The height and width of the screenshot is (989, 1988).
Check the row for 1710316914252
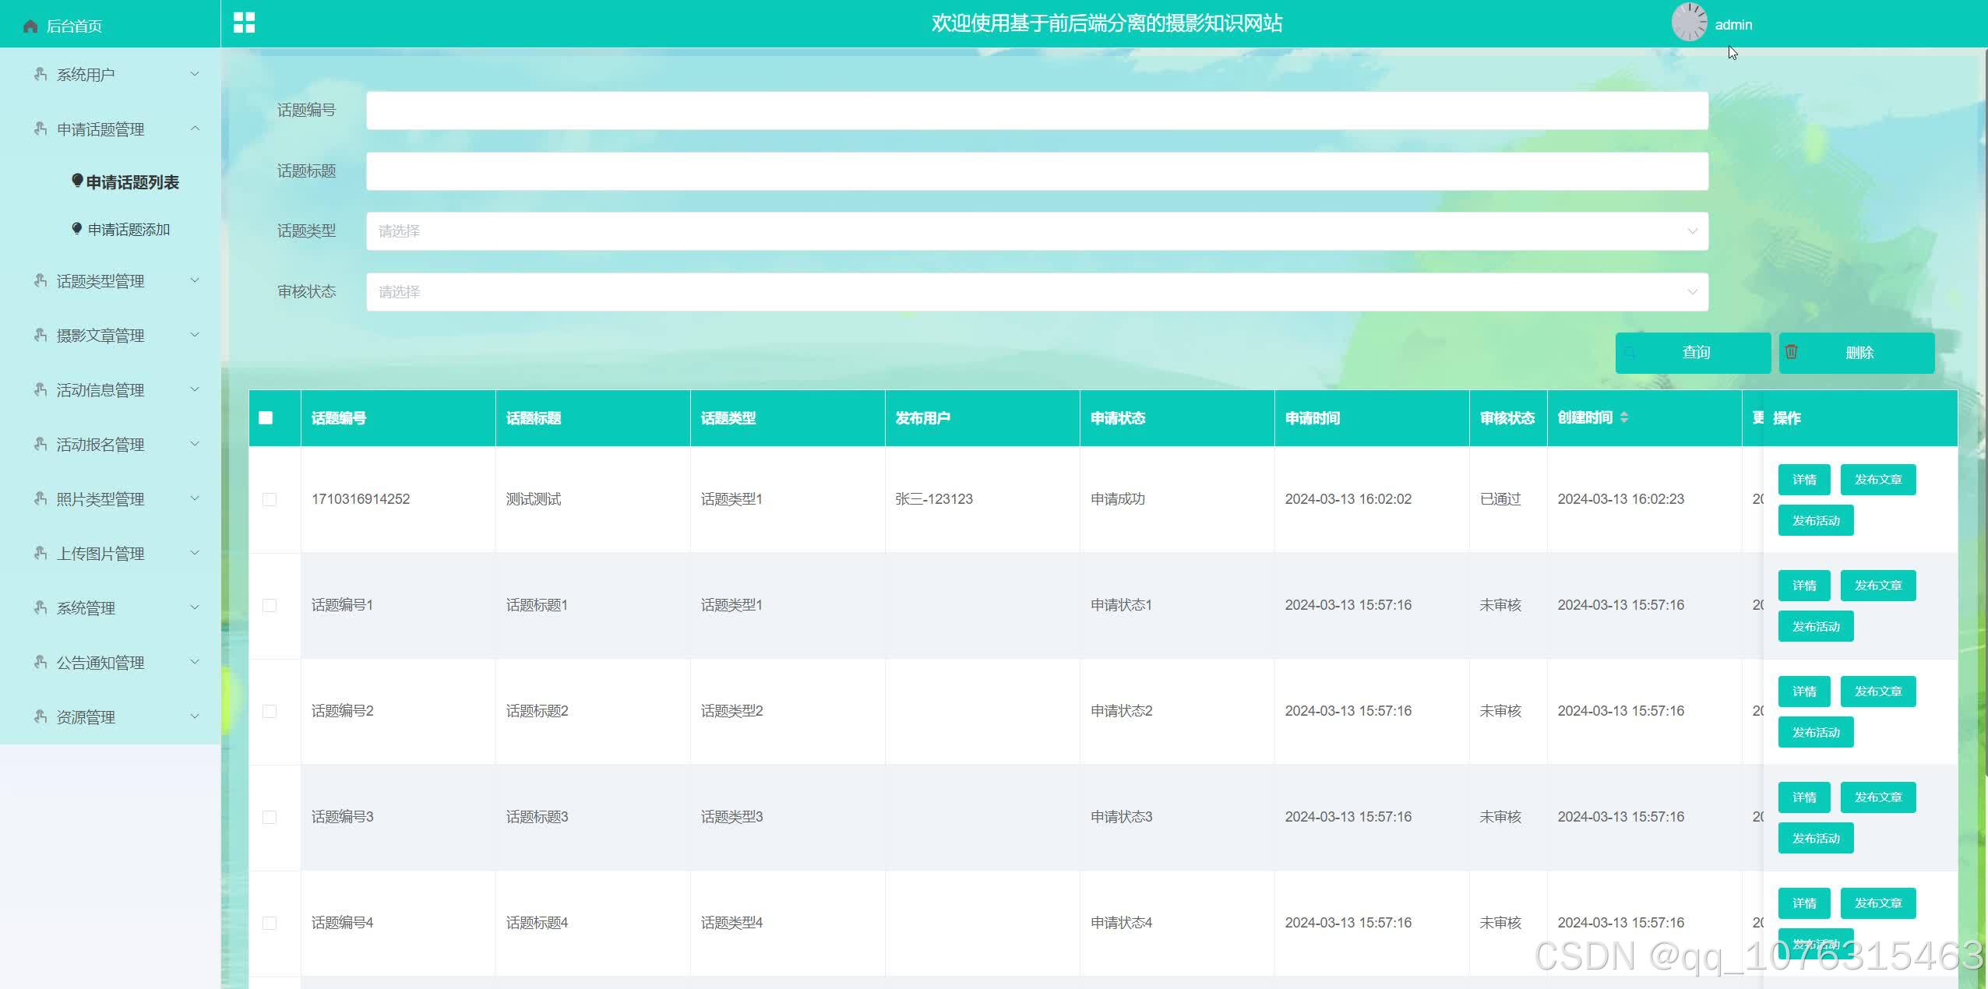click(270, 499)
